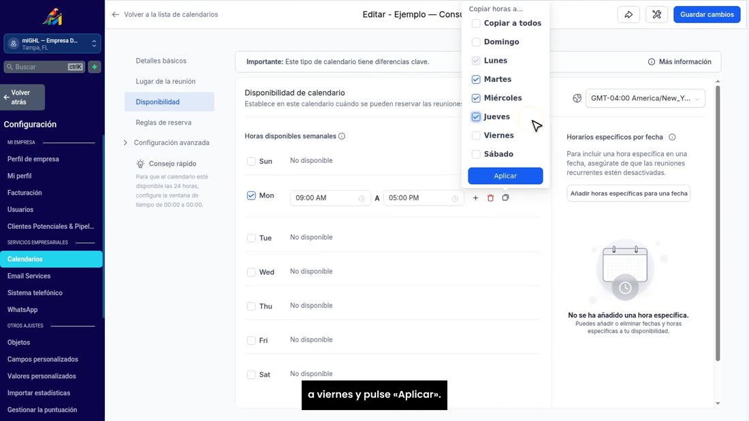Click the search magnifier icon
749x421 pixels.
point(10,67)
